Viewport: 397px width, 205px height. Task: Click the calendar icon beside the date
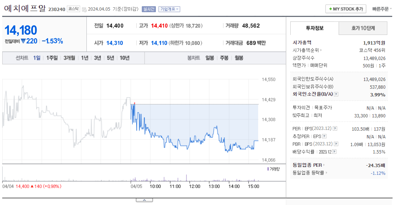pos(84,10)
